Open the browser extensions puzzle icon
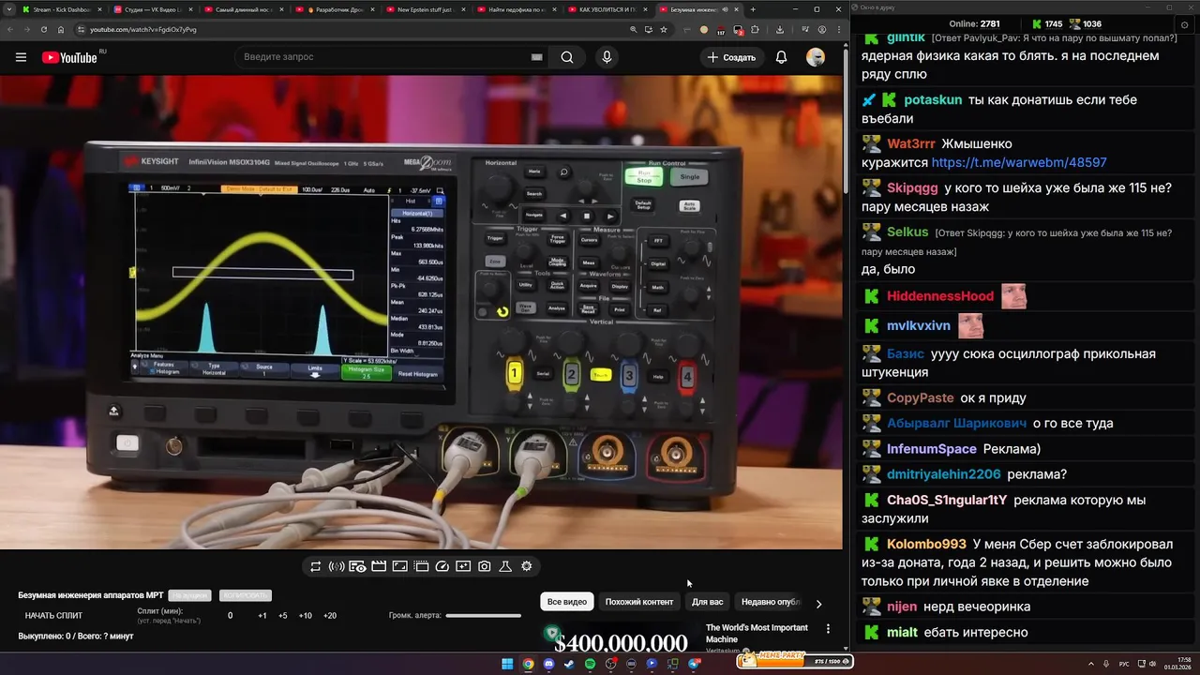Image resolution: width=1200 pixels, height=675 pixels. pyautogui.click(x=756, y=29)
